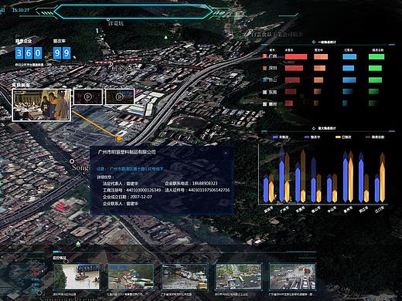402x301 pixels.
Task: Click the diamond icon above the bar chart
Action: pyautogui.click(x=314, y=128)
